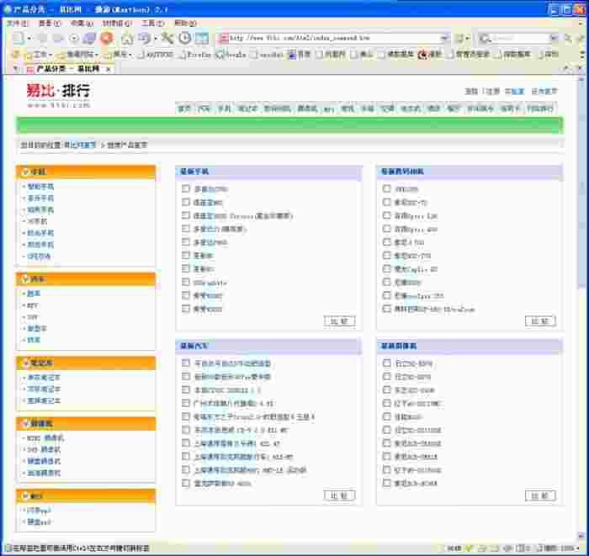Click the Google bookmark in links bar
589x556 pixels.
coord(231,55)
